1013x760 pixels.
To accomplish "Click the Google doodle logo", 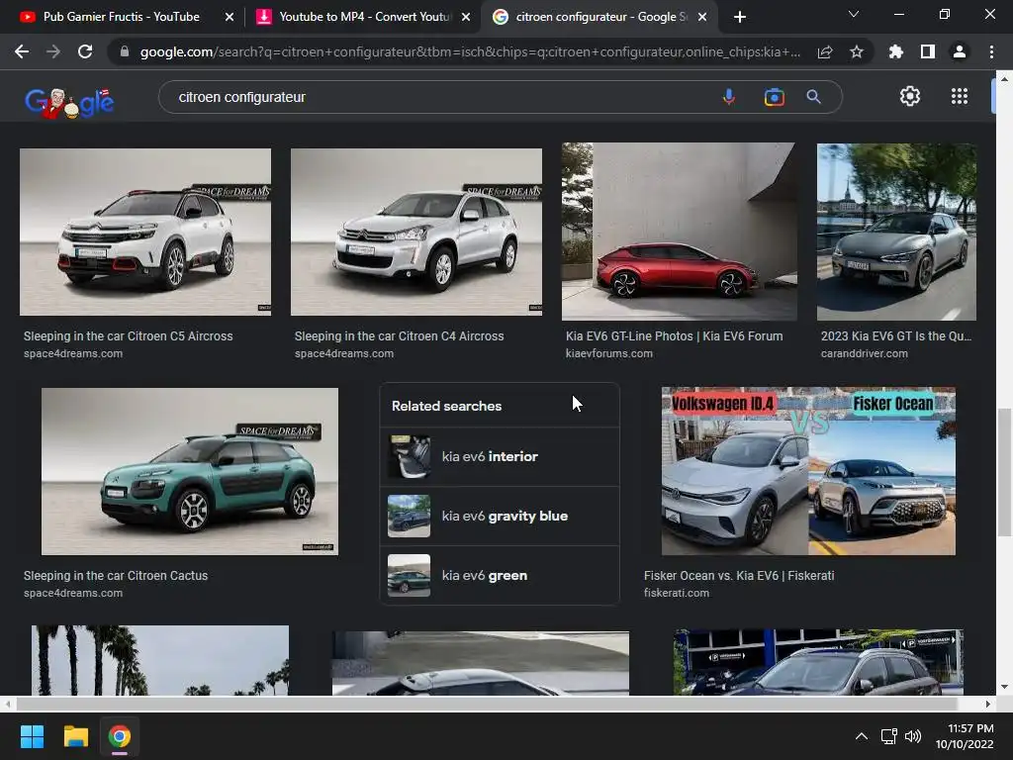I will [69, 102].
